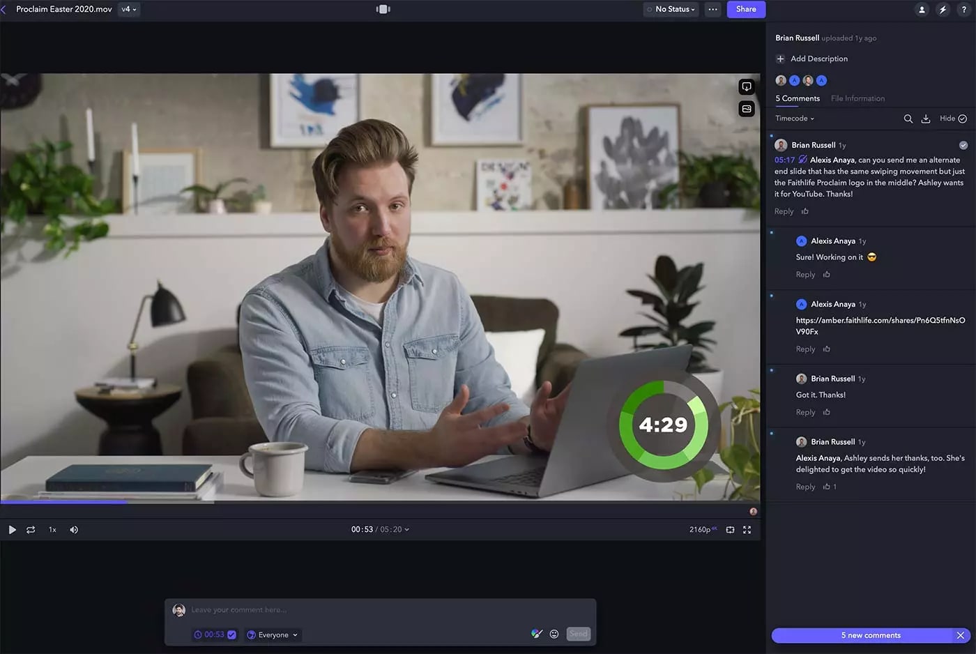This screenshot has width=976, height=654.
Task: Play the video
Action: point(12,530)
